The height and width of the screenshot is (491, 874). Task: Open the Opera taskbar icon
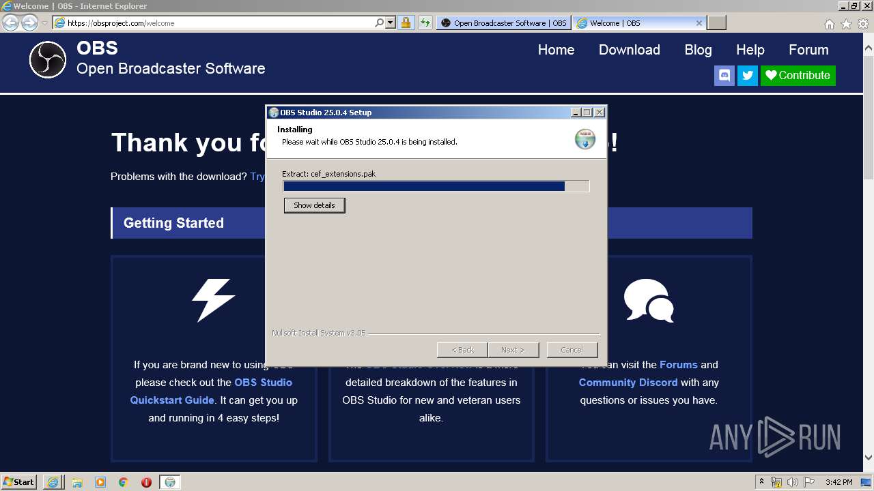coord(146,482)
